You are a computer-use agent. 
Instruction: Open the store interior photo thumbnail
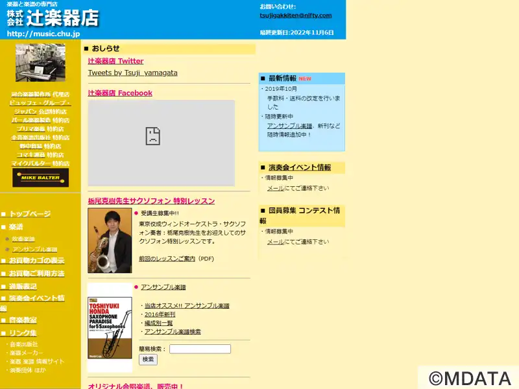40,62
